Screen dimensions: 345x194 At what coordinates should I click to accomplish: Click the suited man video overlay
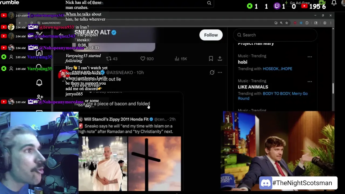[279, 151]
